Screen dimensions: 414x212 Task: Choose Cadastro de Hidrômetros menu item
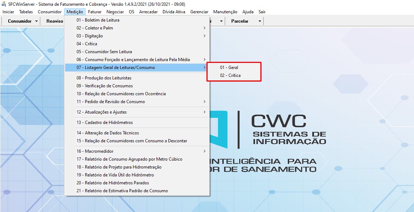pos(104,123)
